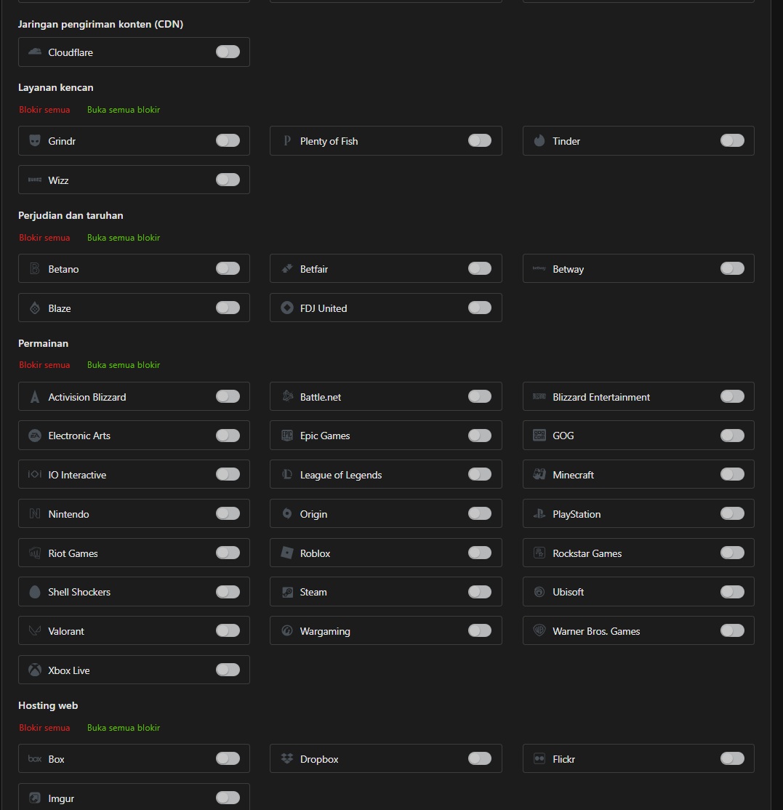Click the Shell Shockers egg icon
The width and height of the screenshot is (783, 810).
point(35,592)
